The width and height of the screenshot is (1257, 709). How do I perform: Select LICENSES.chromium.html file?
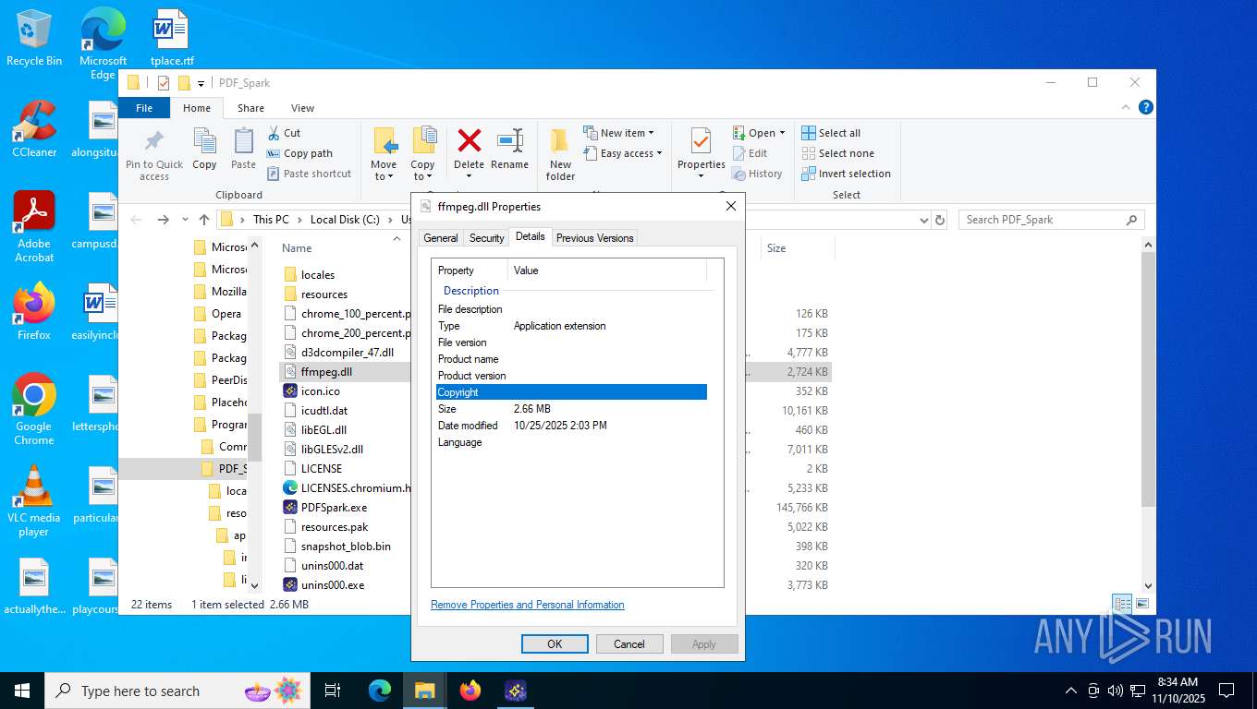coord(347,487)
